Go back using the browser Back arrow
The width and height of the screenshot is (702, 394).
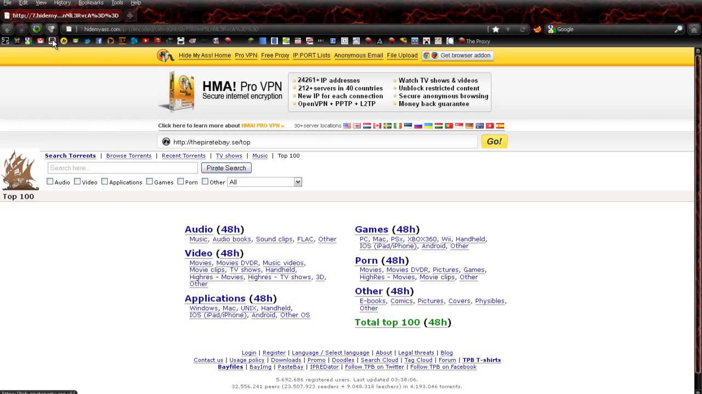point(8,29)
